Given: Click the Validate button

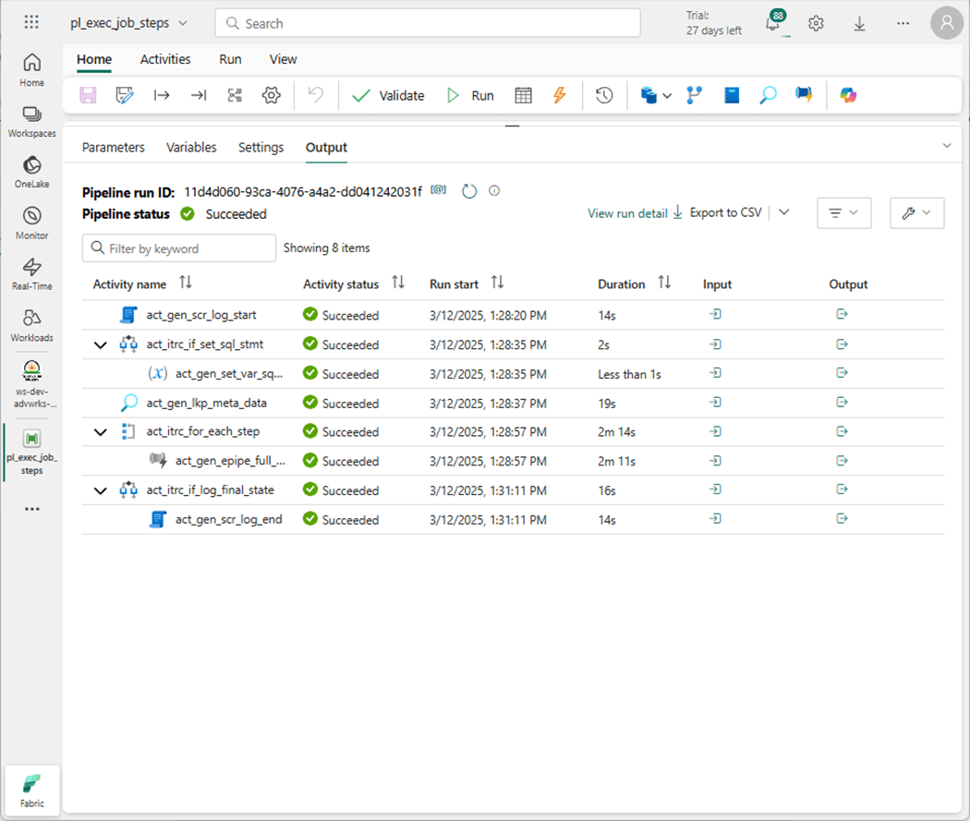Looking at the screenshot, I should (x=388, y=95).
